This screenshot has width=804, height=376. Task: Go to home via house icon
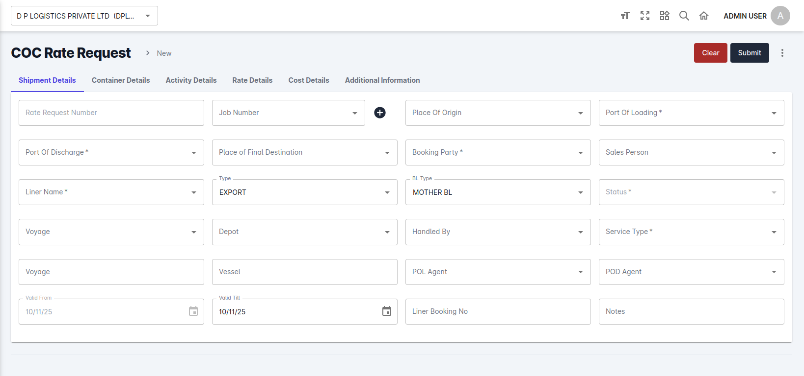(704, 16)
